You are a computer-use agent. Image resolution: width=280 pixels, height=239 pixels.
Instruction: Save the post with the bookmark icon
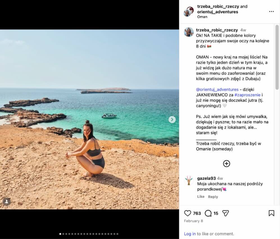271,213
